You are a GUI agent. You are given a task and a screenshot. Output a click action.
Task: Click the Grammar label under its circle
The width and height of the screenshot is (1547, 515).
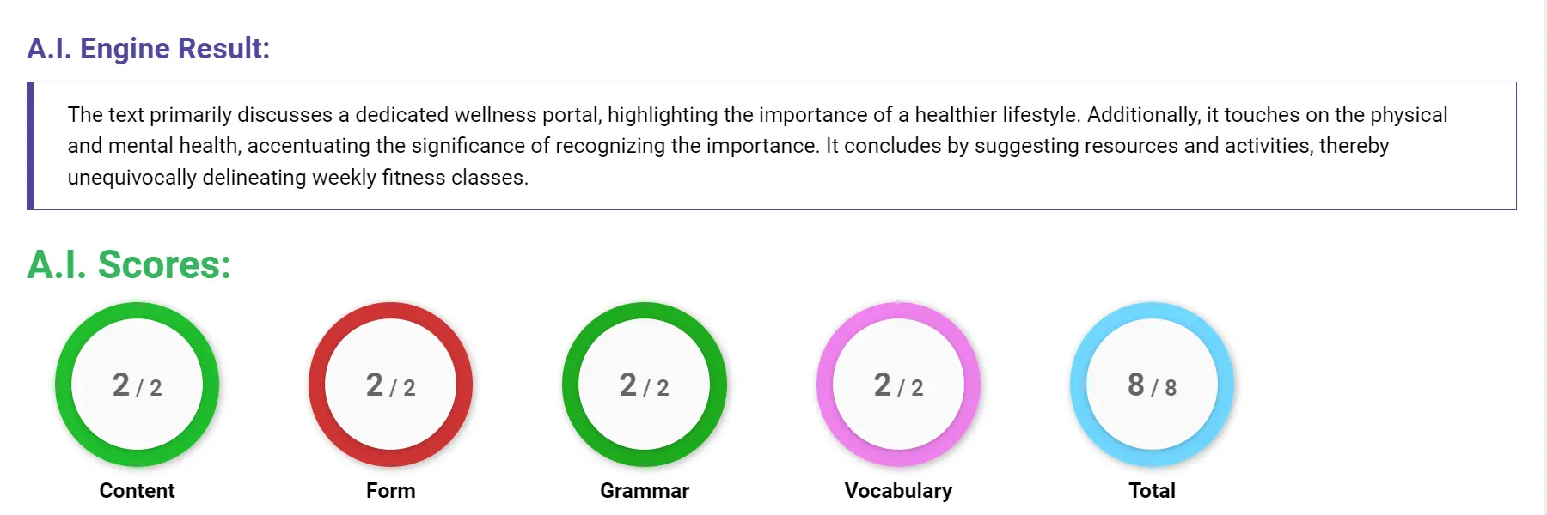pyautogui.click(x=646, y=490)
